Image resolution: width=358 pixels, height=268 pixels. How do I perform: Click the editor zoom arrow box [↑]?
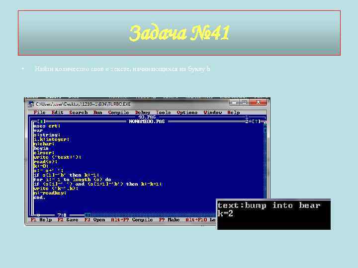tap(256, 122)
